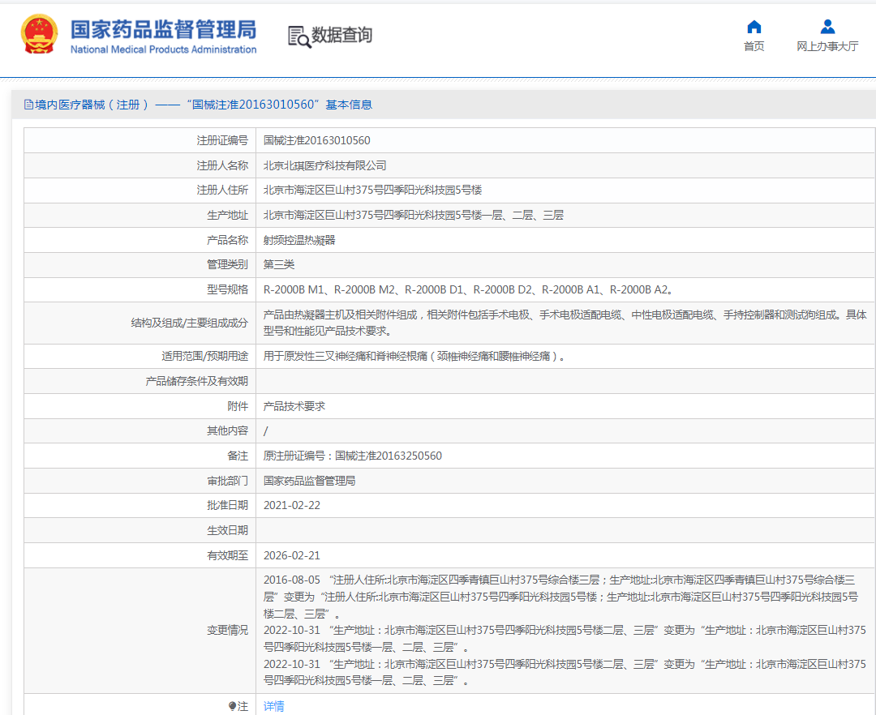The width and height of the screenshot is (876, 715).
Task: Click registrant name 北京北琪医疗科技有限公司
Action: pos(324,165)
